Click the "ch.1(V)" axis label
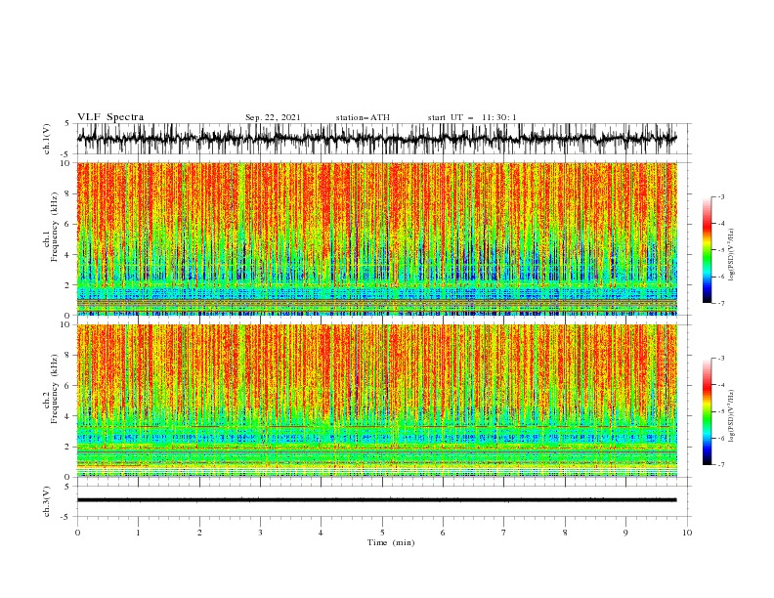The width and height of the screenshot is (774, 598). [x=47, y=139]
